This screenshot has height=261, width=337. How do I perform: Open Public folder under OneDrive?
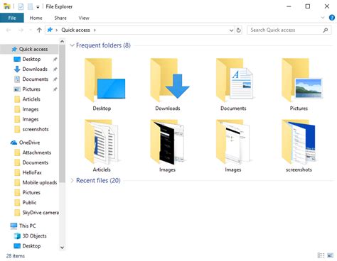point(29,202)
